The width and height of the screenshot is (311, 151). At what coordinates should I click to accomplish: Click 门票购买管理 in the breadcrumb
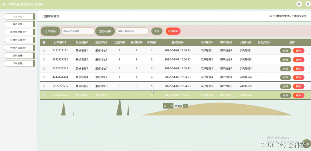[282, 16]
